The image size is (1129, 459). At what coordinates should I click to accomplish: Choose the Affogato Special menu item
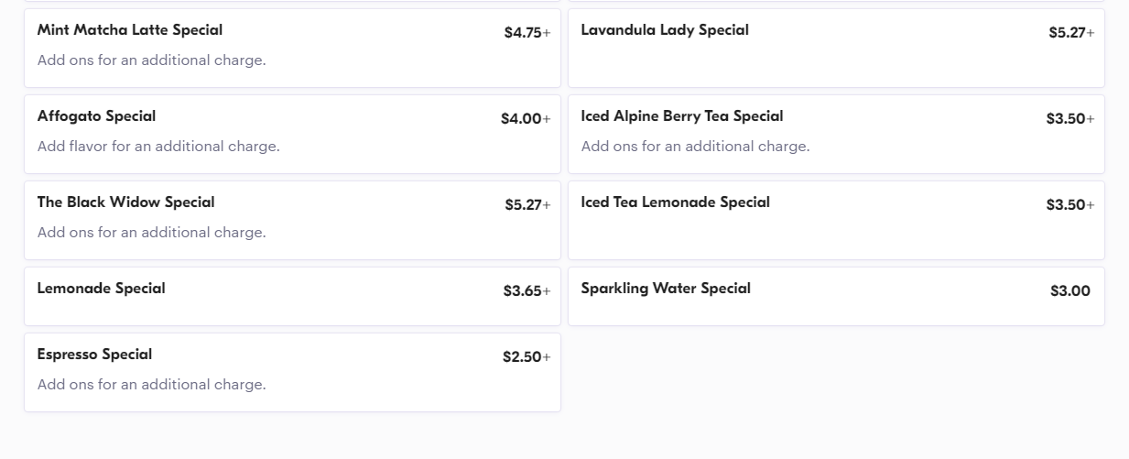pos(96,116)
